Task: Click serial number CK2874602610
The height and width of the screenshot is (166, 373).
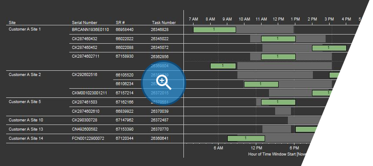Action: click(86, 111)
